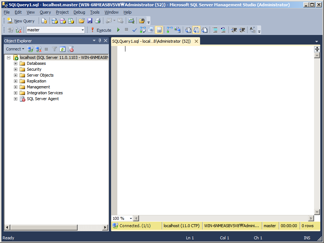
Task: Expand the Databases folder
Action: pos(15,63)
